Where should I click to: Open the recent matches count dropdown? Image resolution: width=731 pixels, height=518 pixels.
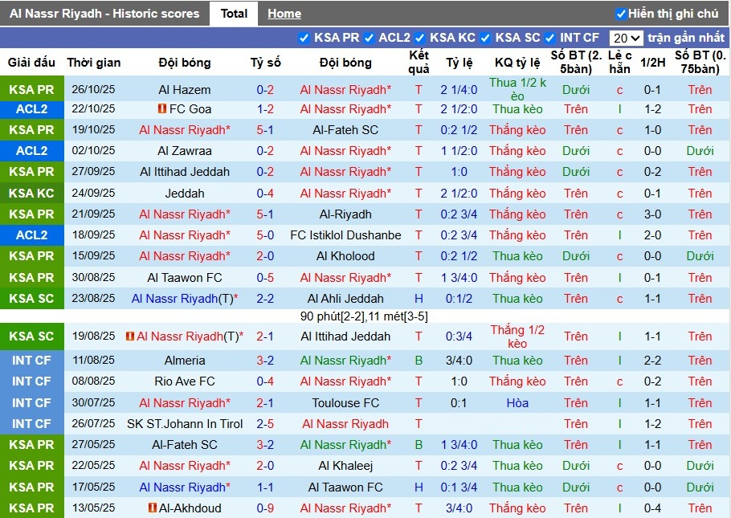(627, 37)
